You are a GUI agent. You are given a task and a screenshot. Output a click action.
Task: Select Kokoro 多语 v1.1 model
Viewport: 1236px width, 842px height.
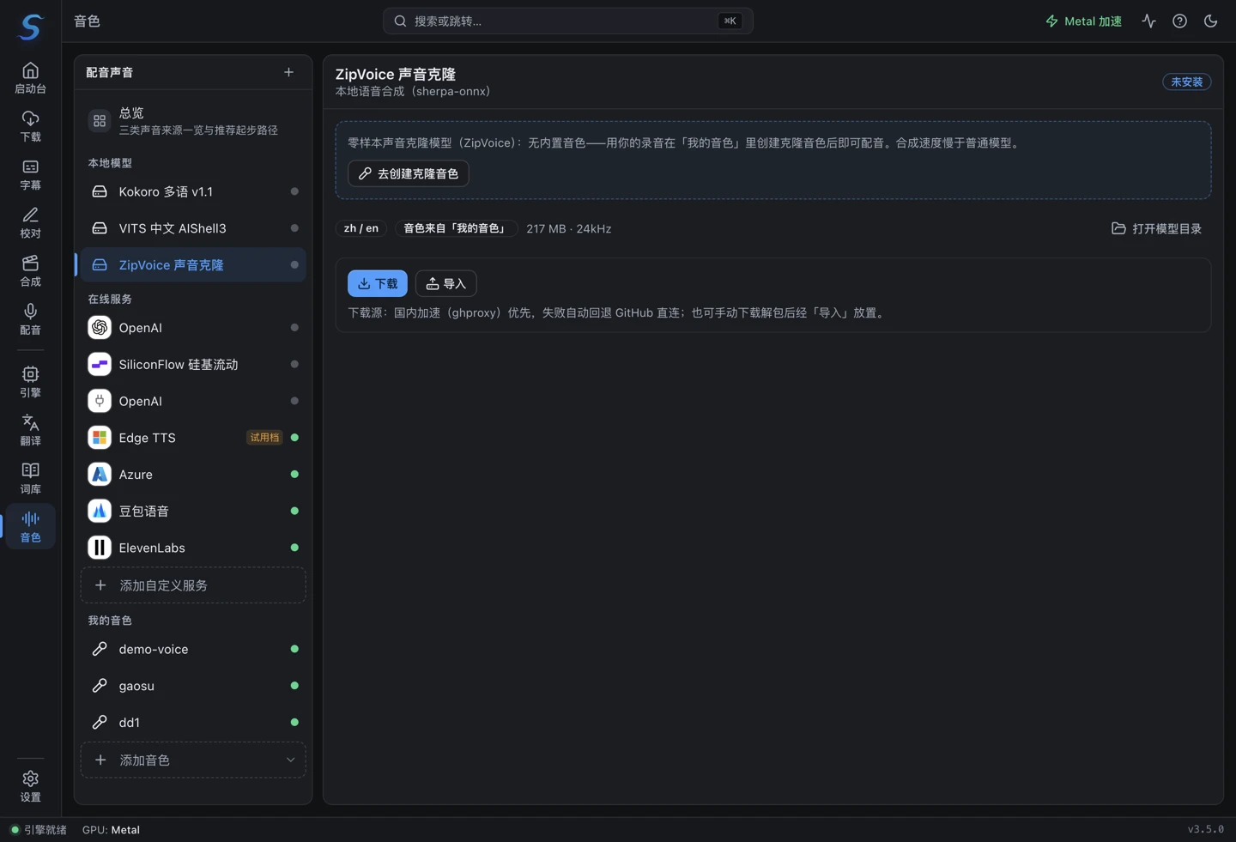pos(193,191)
